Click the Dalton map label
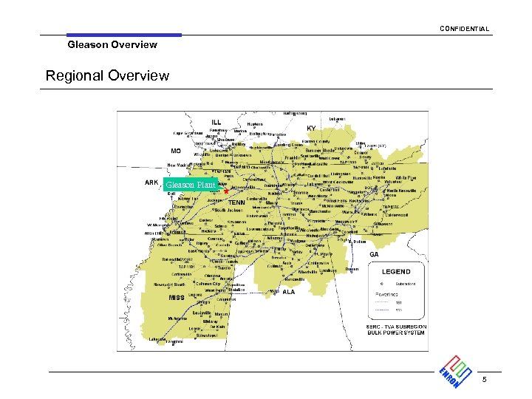Screen dimensions: 532x399 pyautogui.click(x=360, y=242)
